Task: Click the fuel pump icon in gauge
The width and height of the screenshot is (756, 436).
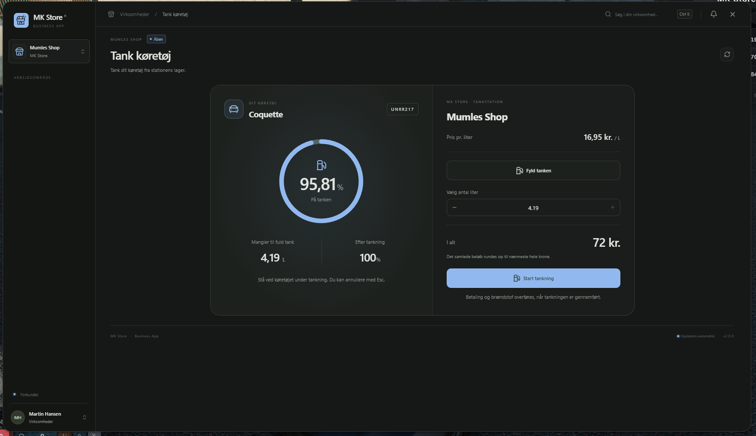Action: pyautogui.click(x=321, y=165)
